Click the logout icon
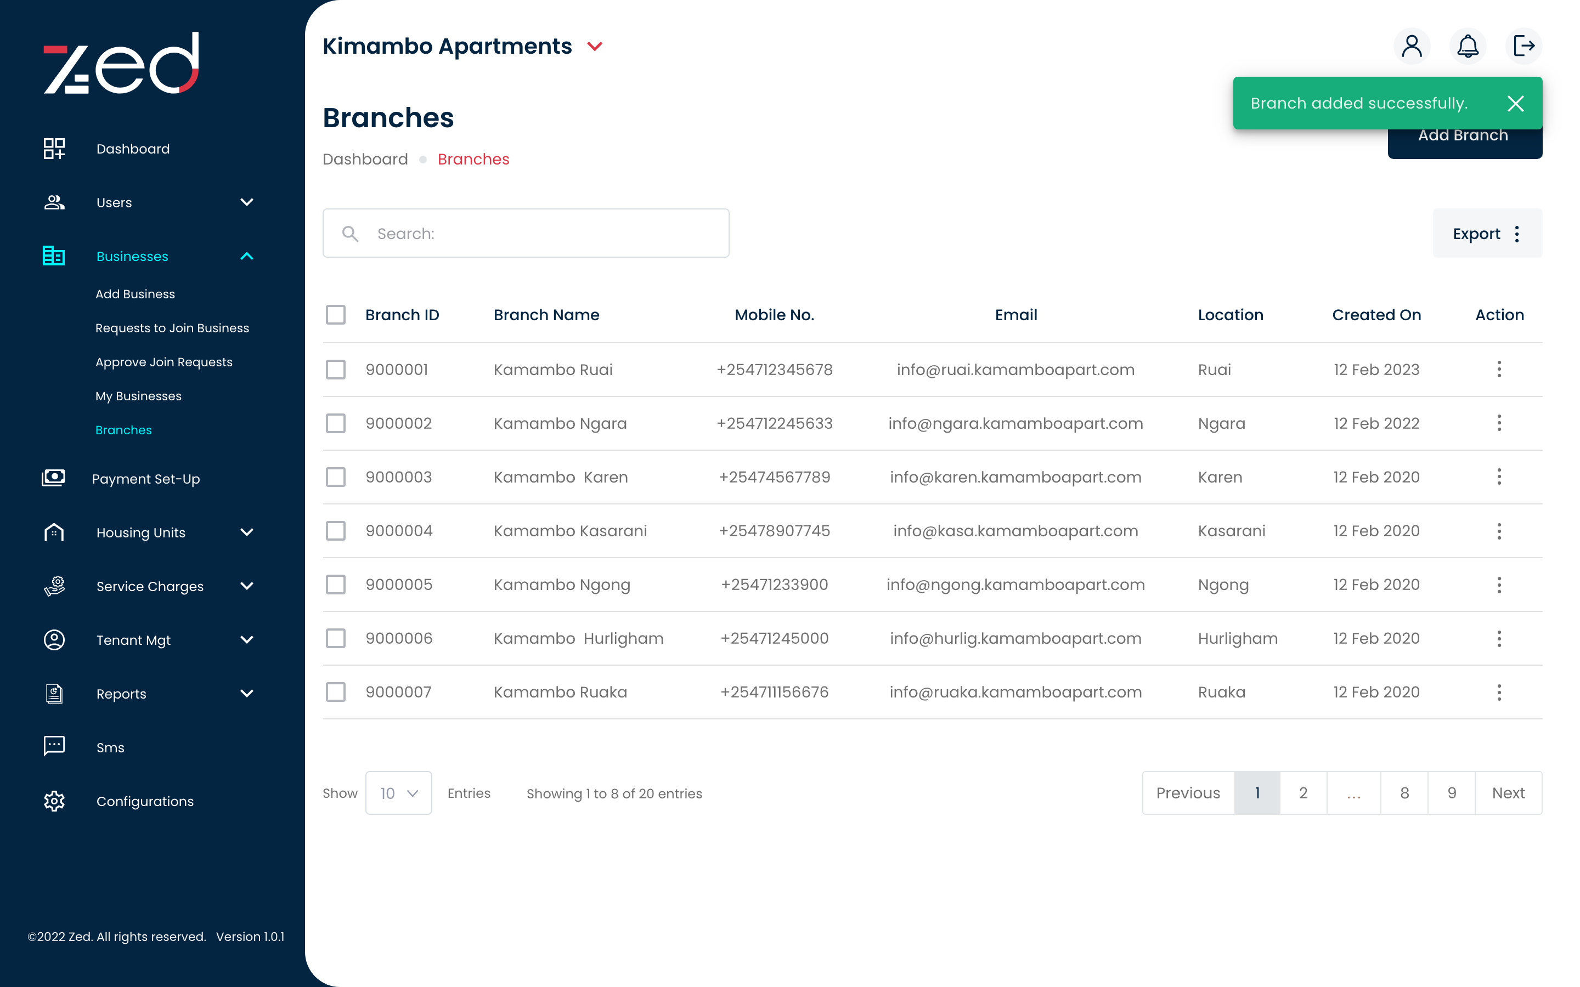This screenshot has height=987, width=1580. point(1523,47)
